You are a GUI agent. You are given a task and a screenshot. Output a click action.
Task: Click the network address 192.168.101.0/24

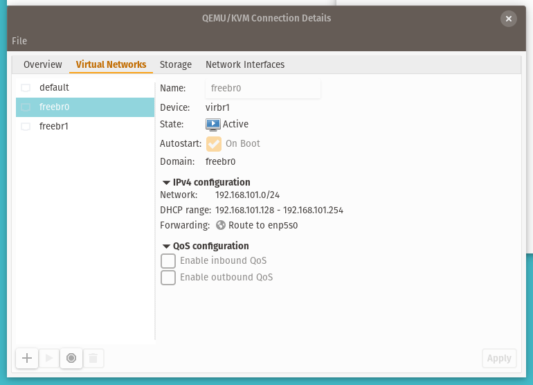[248, 195]
